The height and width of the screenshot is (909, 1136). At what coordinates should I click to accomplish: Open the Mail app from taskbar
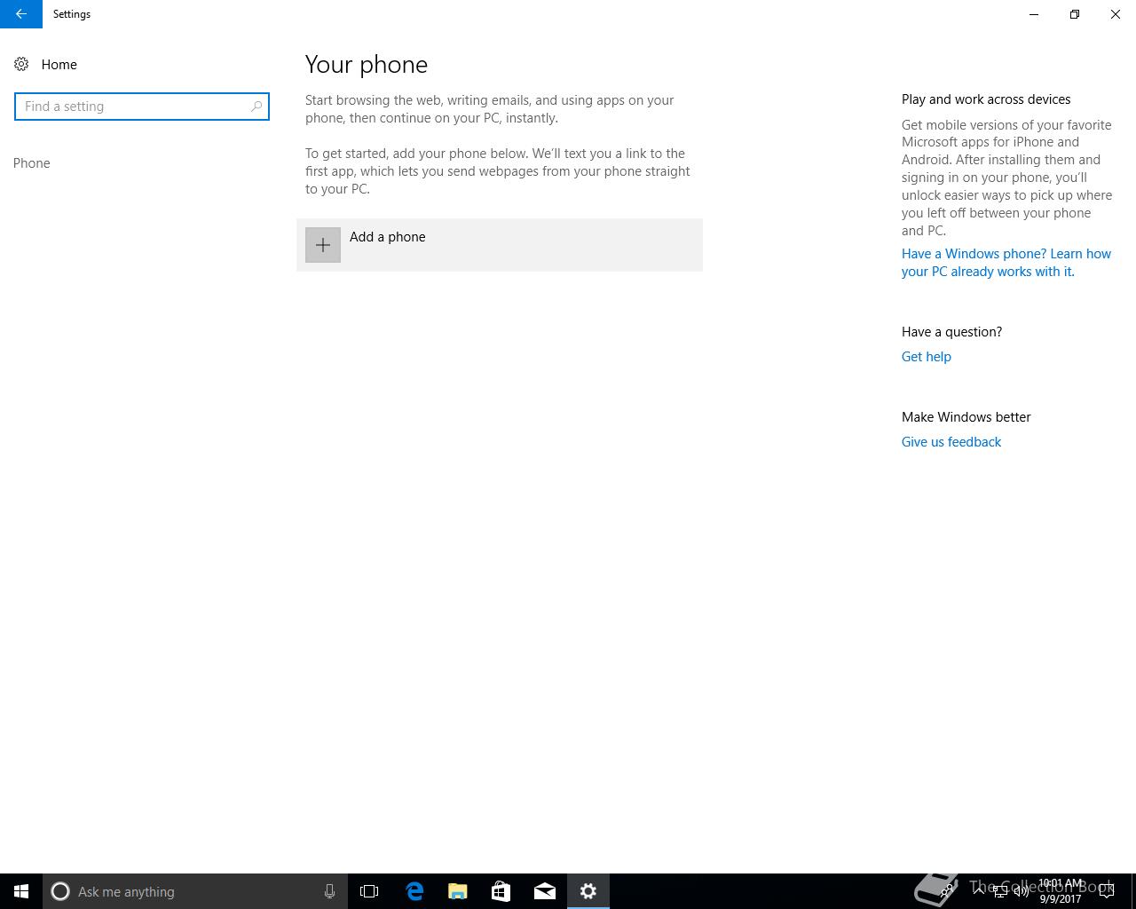(x=545, y=891)
